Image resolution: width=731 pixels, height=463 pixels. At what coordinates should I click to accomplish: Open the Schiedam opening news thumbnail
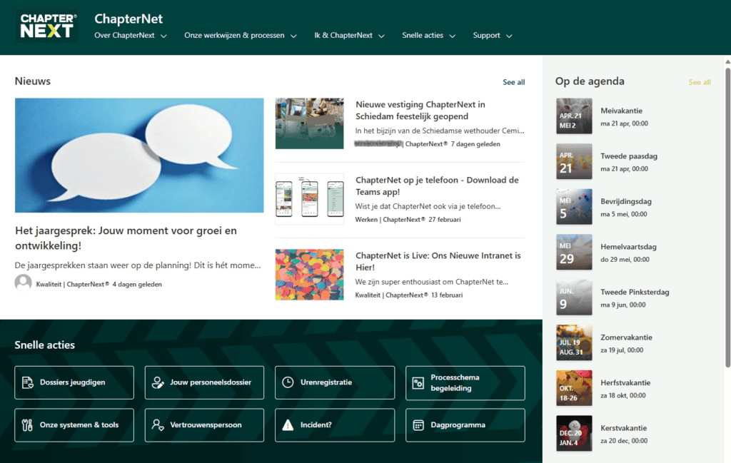tap(310, 123)
